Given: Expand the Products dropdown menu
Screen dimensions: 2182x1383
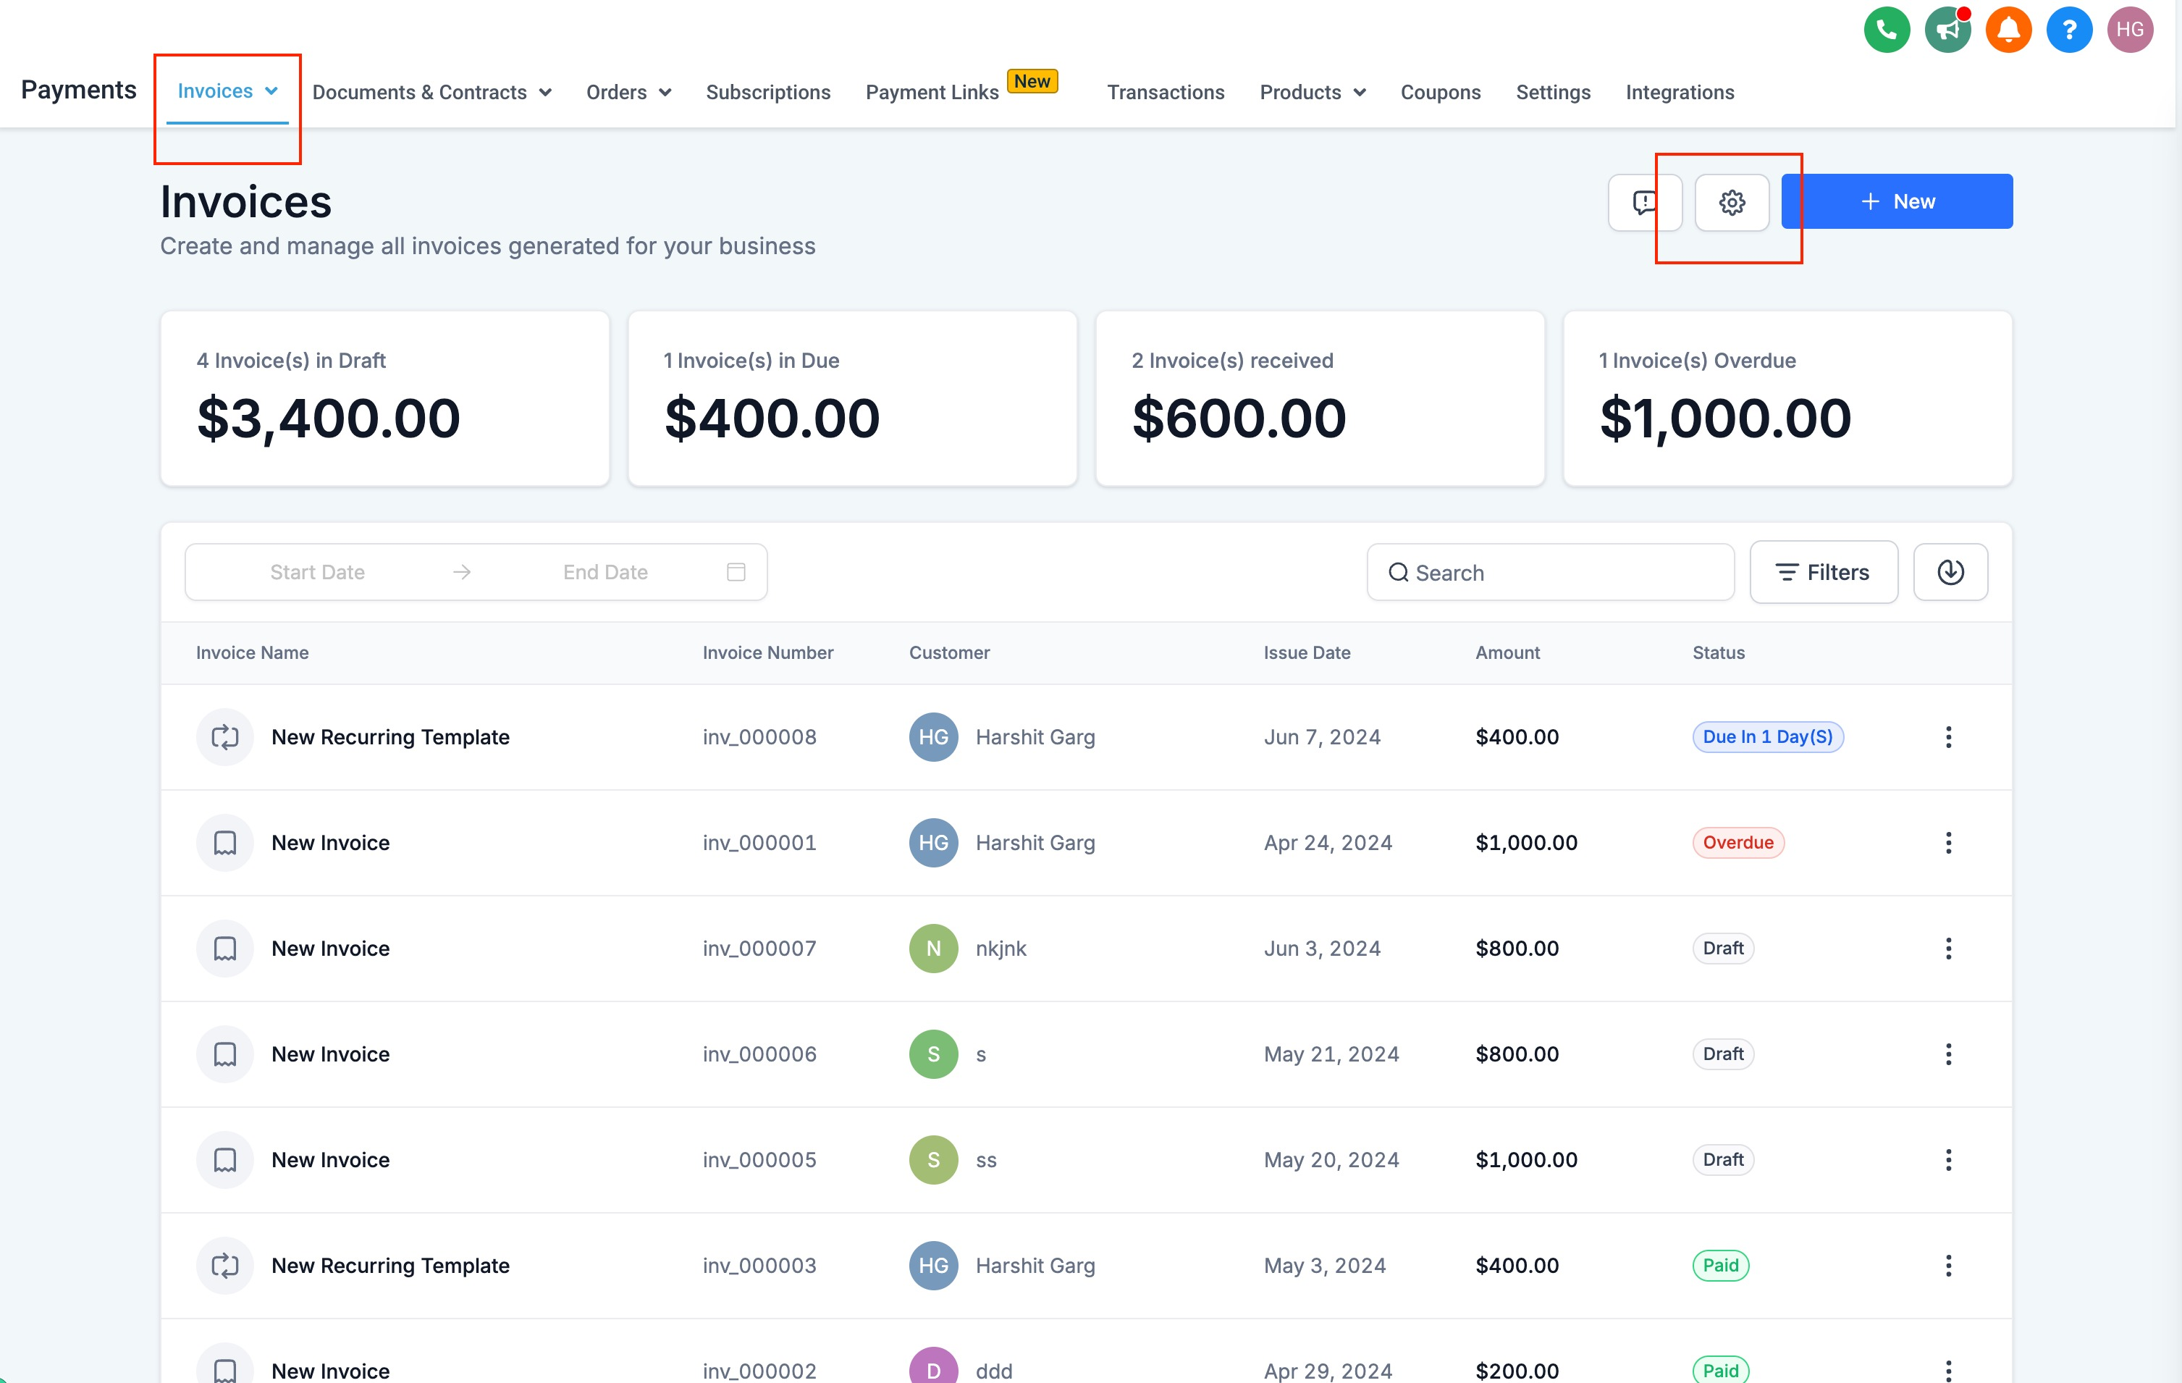Looking at the screenshot, I should (x=1311, y=93).
